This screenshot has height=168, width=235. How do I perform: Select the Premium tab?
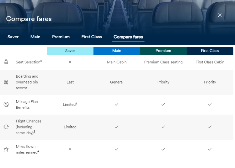pyautogui.click(x=61, y=37)
